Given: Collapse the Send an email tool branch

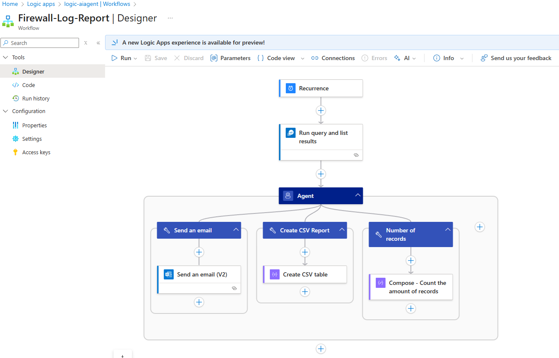Looking at the screenshot, I should tap(236, 230).
